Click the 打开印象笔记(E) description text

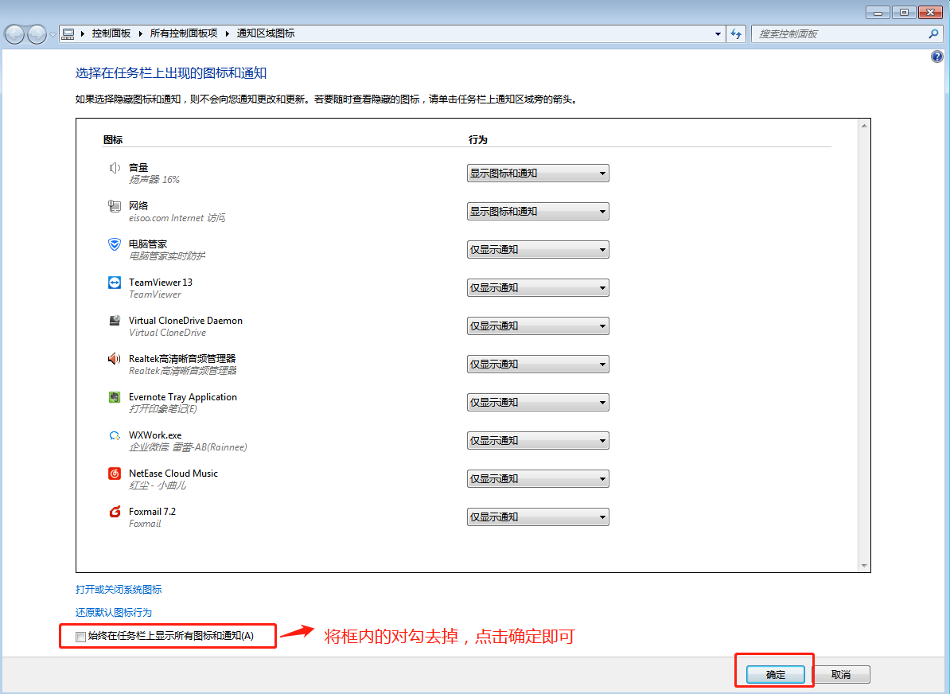[x=163, y=408]
